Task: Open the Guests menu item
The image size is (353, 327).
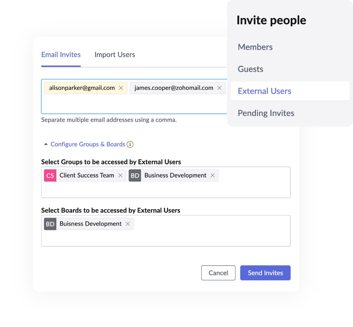Action: 251,69
